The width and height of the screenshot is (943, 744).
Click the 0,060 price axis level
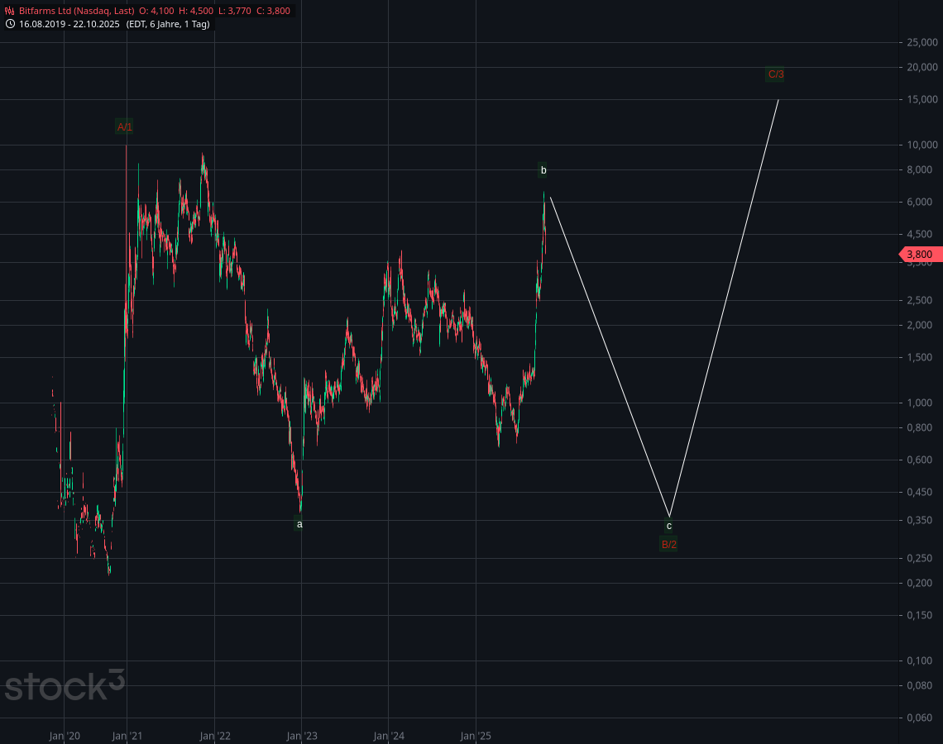(x=921, y=718)
